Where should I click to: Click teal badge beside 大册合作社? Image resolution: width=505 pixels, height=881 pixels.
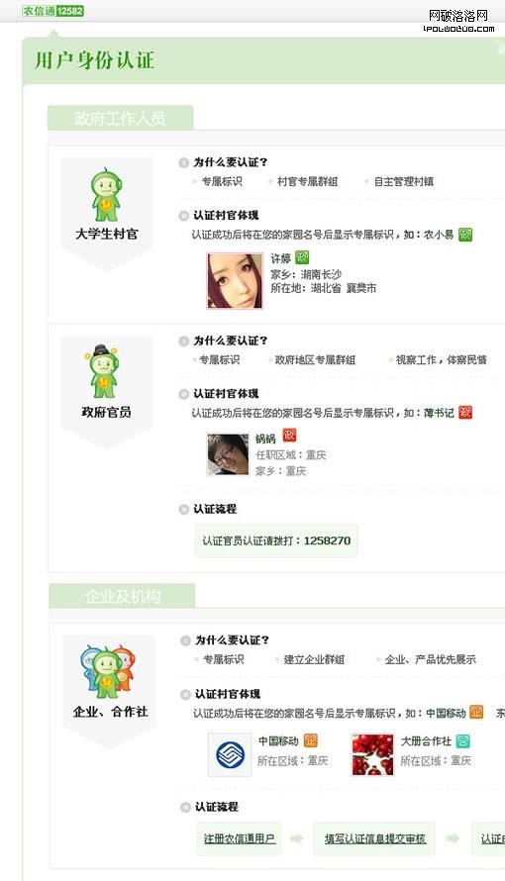point(462,740)
